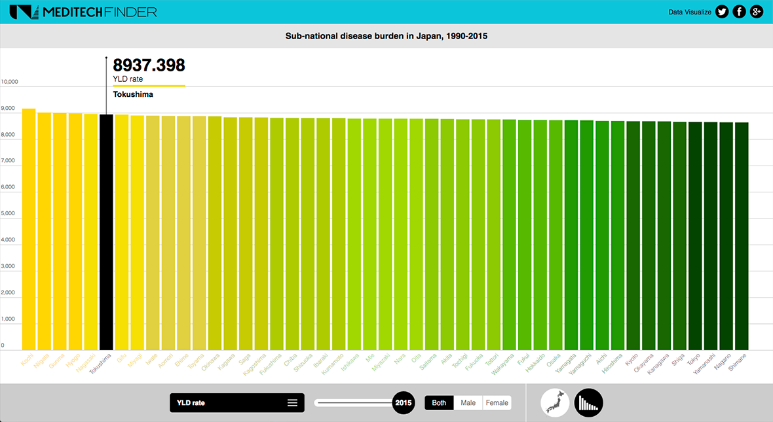Open the Google Plus share icon
The width and height of the screenshot is (773, 422).
click(757, 12)
